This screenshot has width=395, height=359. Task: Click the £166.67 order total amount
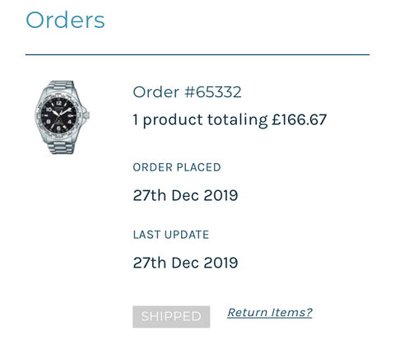tap(300, 119)
